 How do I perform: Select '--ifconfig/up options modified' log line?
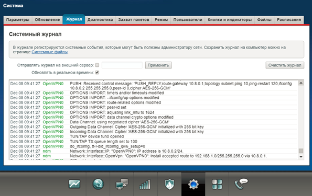coord(153,98)
